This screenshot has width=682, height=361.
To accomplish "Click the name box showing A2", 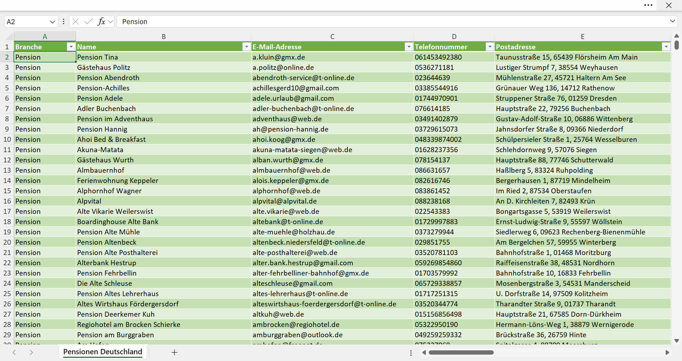I will click(x=27, y=22).
